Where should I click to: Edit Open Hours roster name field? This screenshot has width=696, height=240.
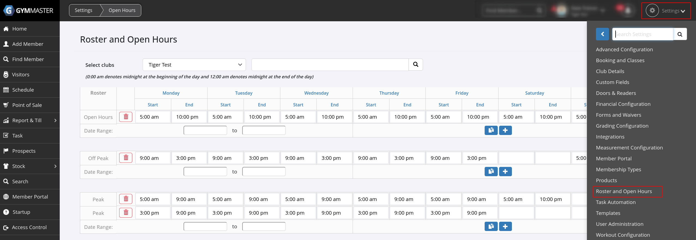tap(98, 117)
